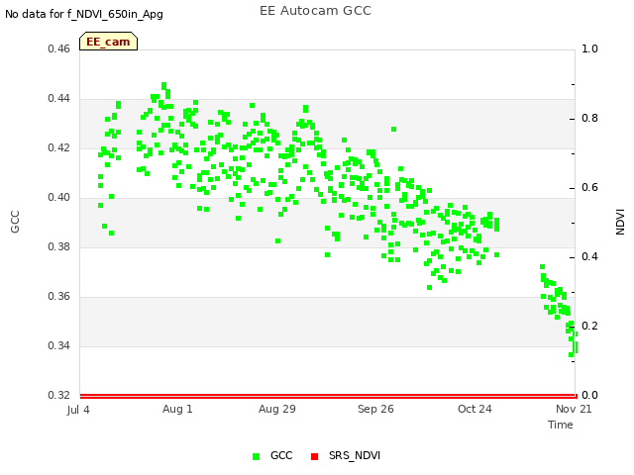
Task: Click the right NDVI axis title
Action: click(x=620, y=222)
